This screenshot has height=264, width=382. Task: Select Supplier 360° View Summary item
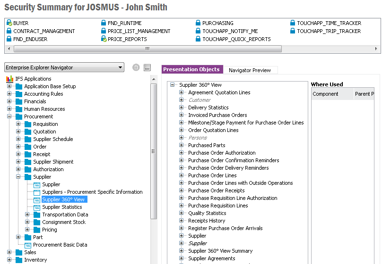(220, 251)
